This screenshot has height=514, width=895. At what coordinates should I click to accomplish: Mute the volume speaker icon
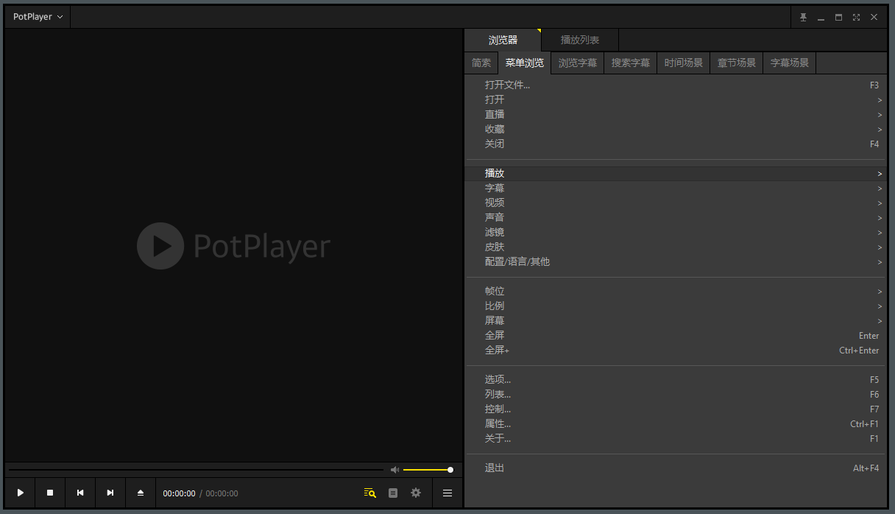395,470
